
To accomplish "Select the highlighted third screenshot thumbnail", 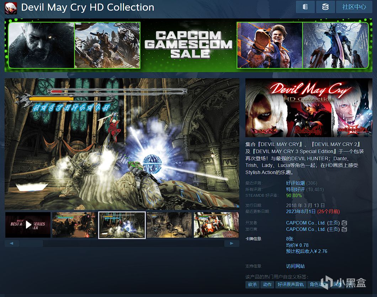I will pyautogui.click(x=122, y=225).
